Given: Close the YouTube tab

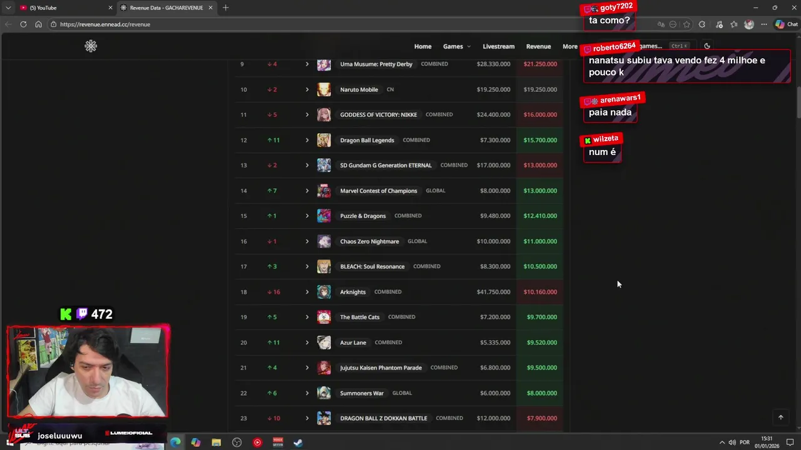Looking at the screenshot, I should point(111,7).
